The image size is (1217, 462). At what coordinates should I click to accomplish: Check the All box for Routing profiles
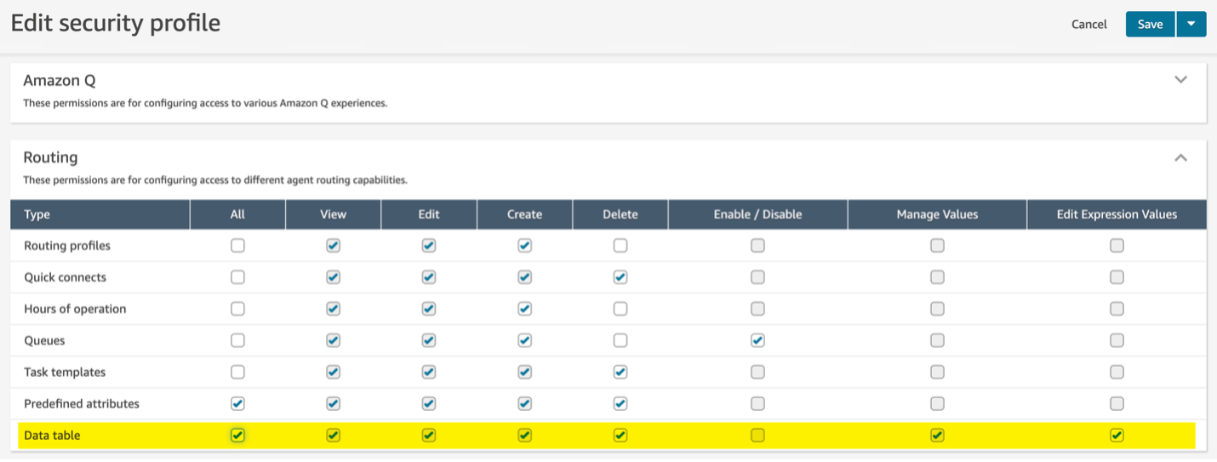click(237, 245)
